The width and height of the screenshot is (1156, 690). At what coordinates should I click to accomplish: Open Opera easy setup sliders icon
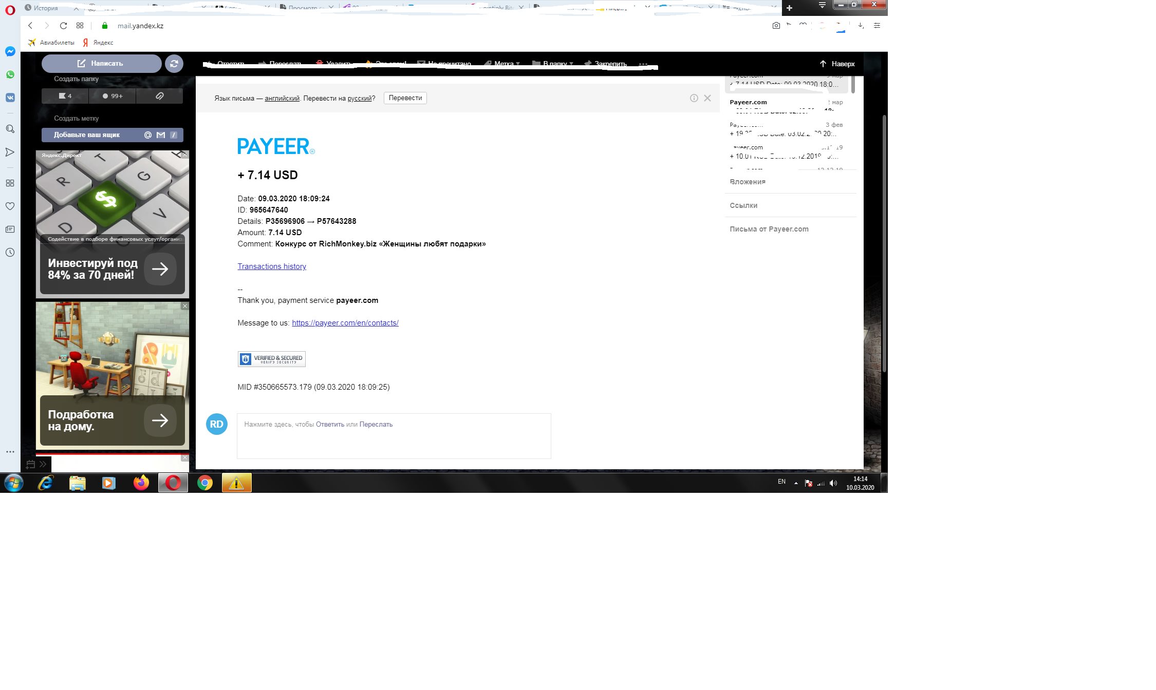877,26
